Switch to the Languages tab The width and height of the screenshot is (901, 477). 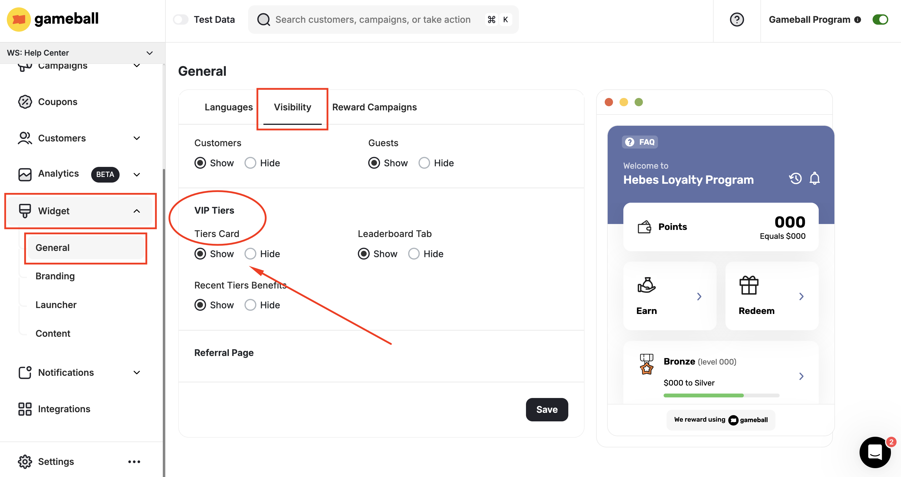click(x=229, y=107)
